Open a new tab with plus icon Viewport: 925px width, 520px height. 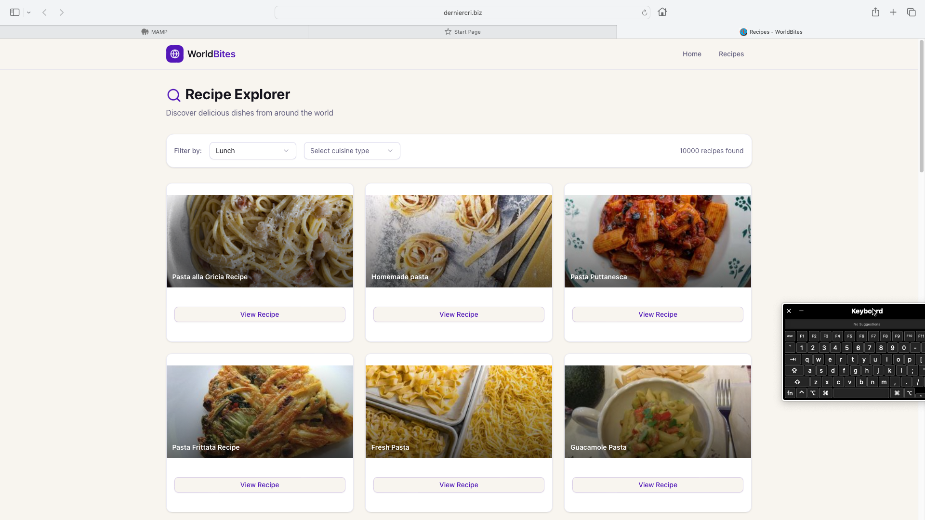(893, 13)
